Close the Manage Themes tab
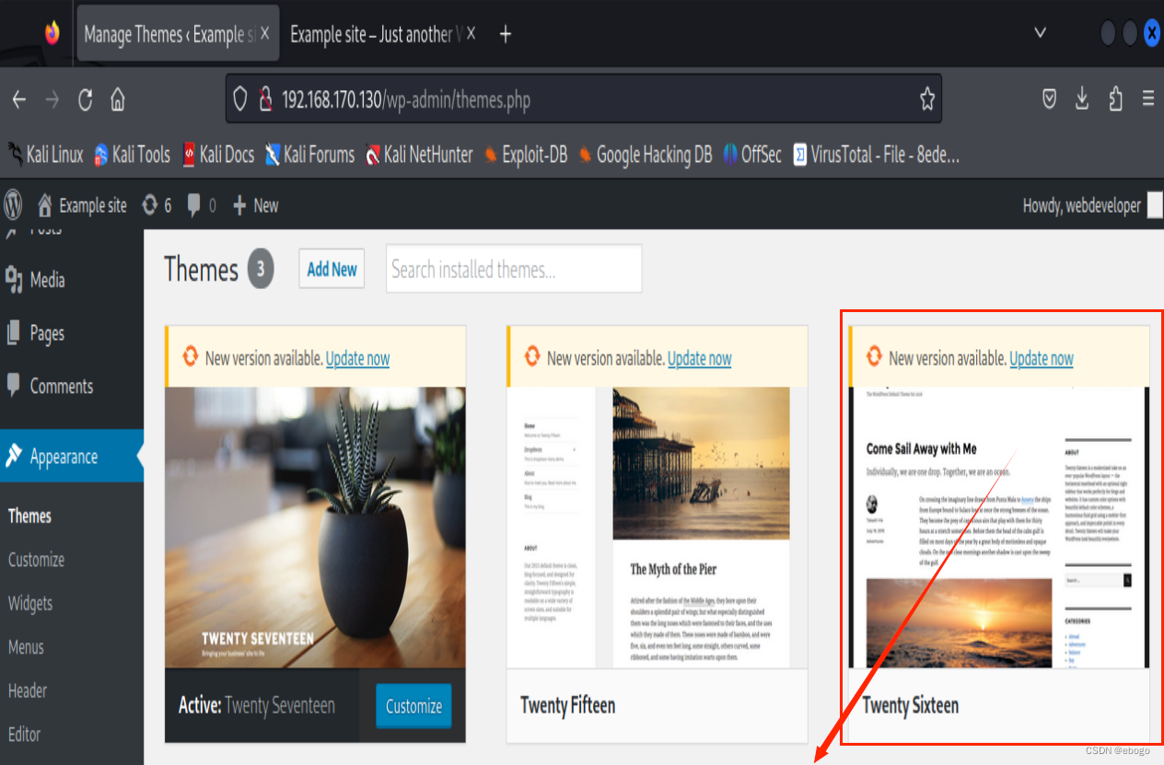Image resolution: width=1164 pixels, height=765 pixels. click(264, 34)
